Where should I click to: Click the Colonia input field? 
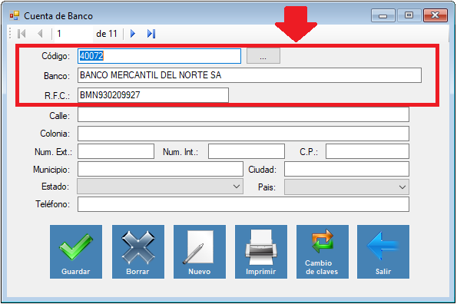(243, 134)
